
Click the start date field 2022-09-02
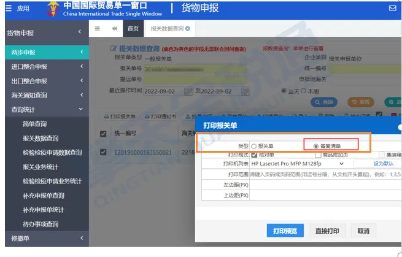(x=164, y=91)
